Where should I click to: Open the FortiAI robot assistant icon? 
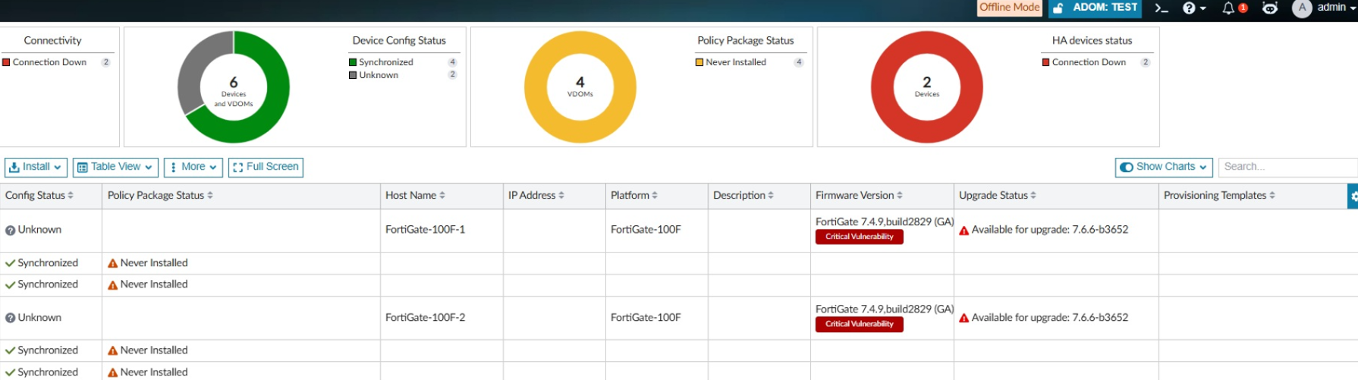1270,8
